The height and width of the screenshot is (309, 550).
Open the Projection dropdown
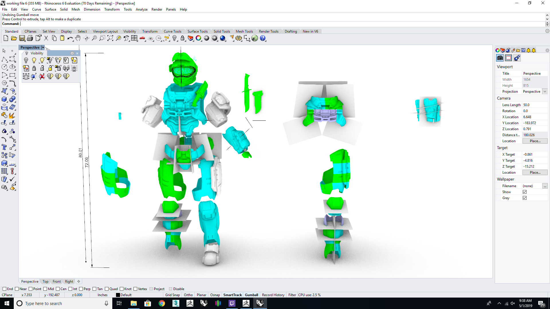[x=545, y=92]
